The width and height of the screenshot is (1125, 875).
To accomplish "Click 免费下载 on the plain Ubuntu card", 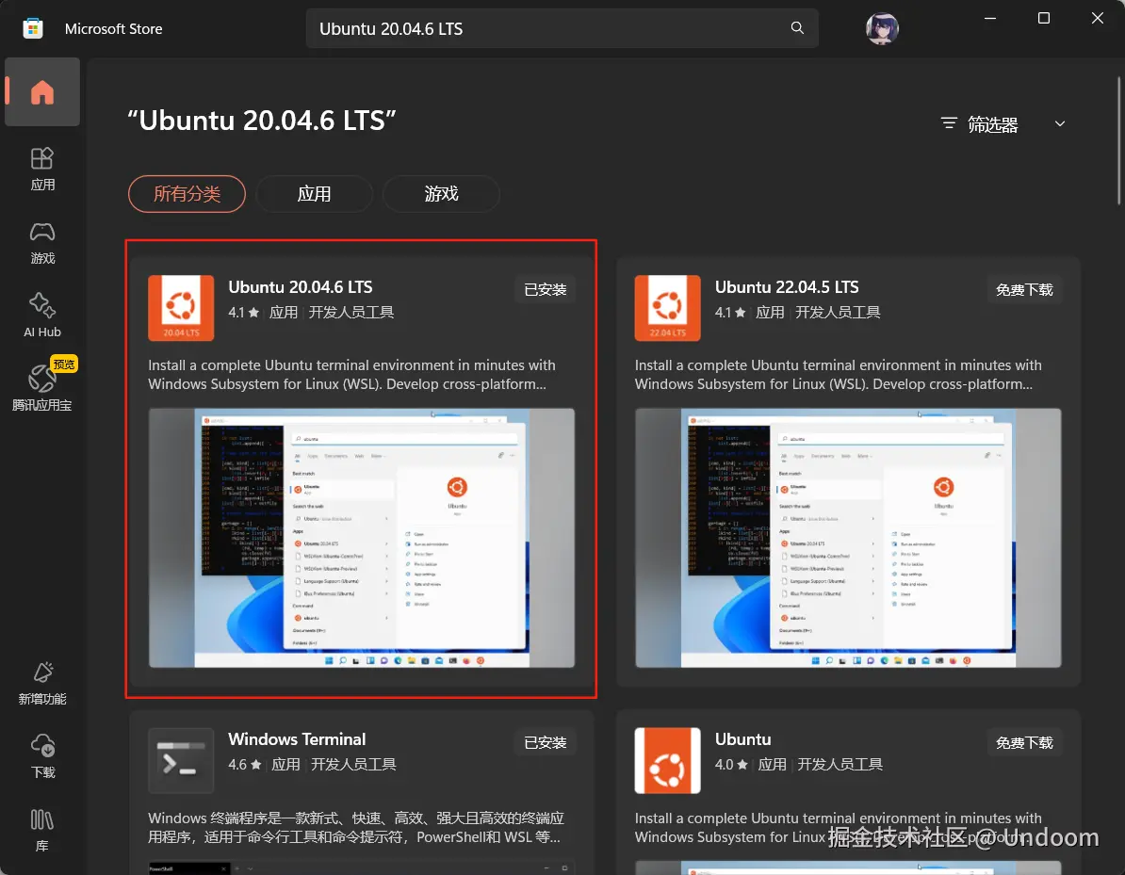I will click(1024, 742).
